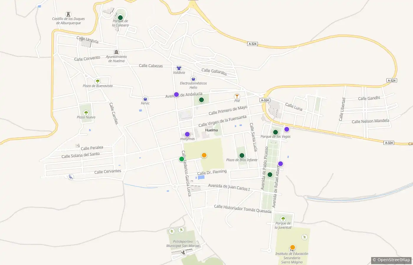The width and height of the screenshot is (413, 265).
Task: Click the orange marker in the green field
Action: (204, 155)
